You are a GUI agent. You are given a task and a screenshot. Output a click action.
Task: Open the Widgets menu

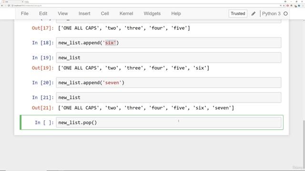tap(152, 14)
